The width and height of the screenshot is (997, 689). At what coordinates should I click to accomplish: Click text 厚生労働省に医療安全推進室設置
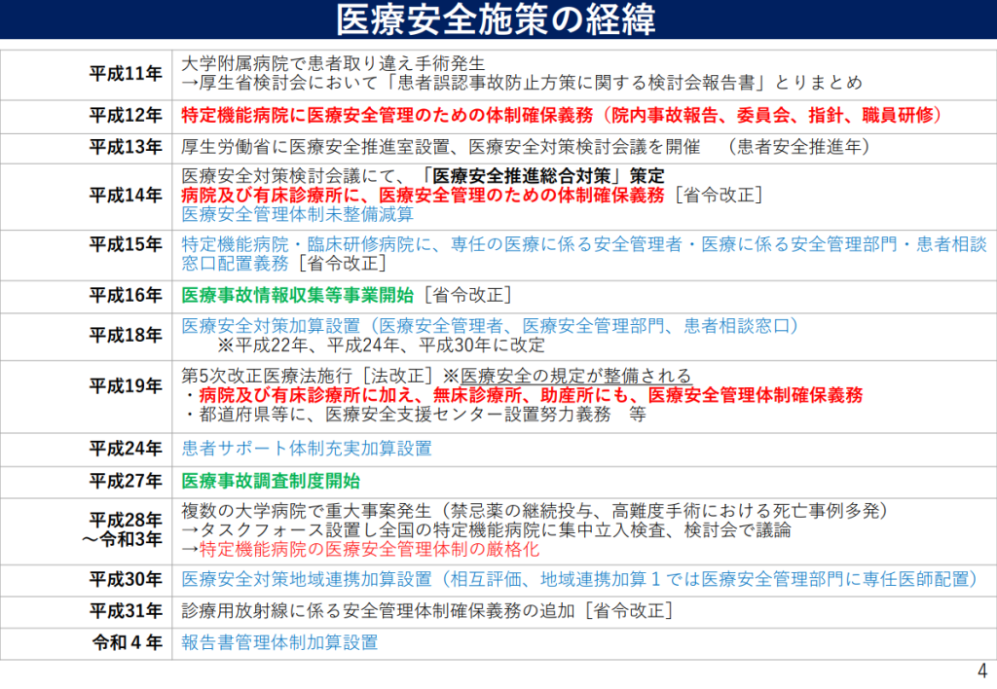click(315, 148)
